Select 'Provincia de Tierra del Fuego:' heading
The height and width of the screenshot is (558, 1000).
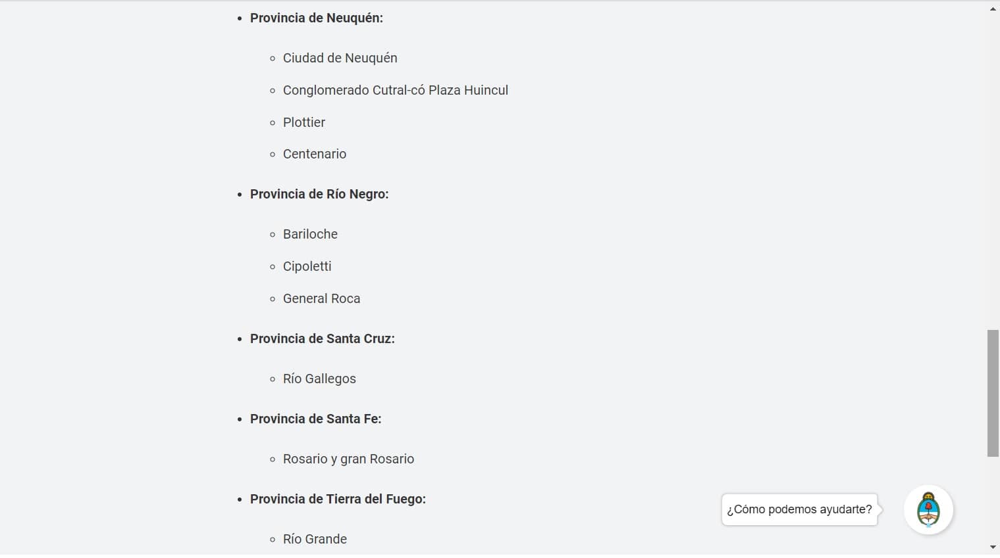coord(338,500)
